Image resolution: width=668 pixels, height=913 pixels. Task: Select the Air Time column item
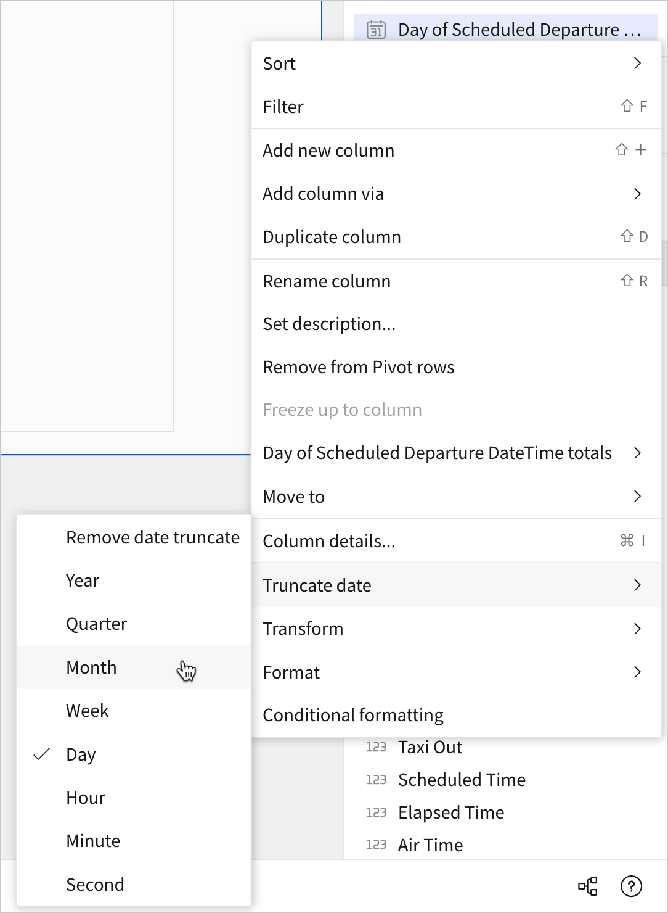(430, 845)
